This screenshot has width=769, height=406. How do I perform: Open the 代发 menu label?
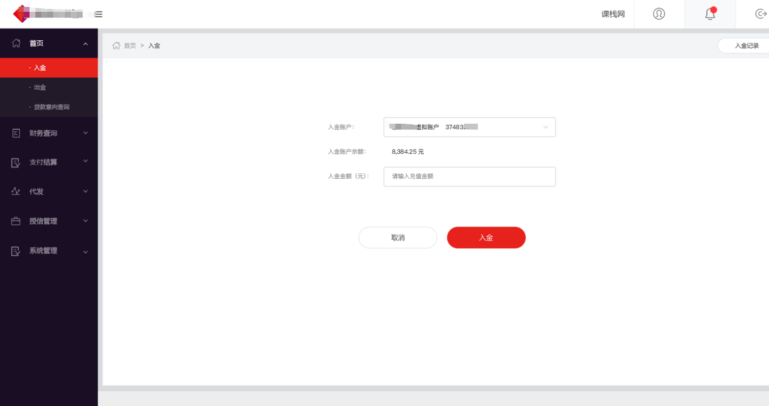pyautogui.click(x=36, y=191)
